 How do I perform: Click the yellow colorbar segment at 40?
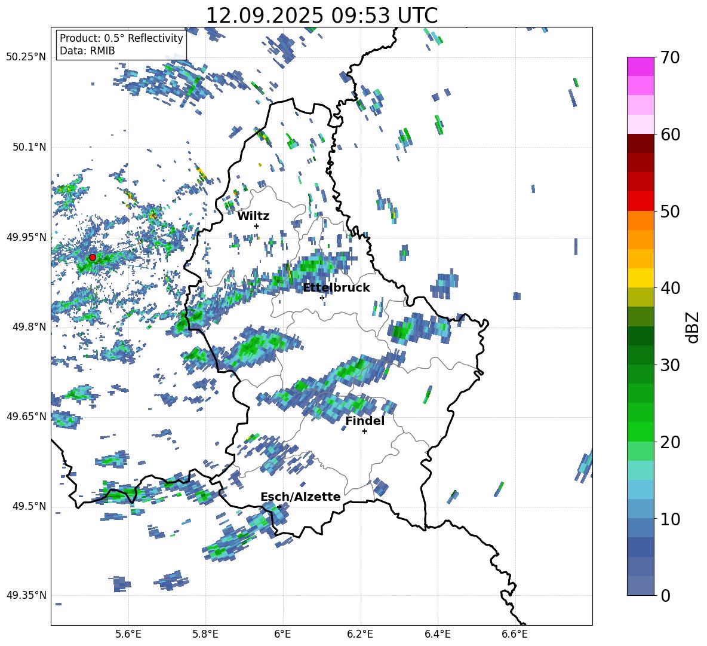[640, 278]
